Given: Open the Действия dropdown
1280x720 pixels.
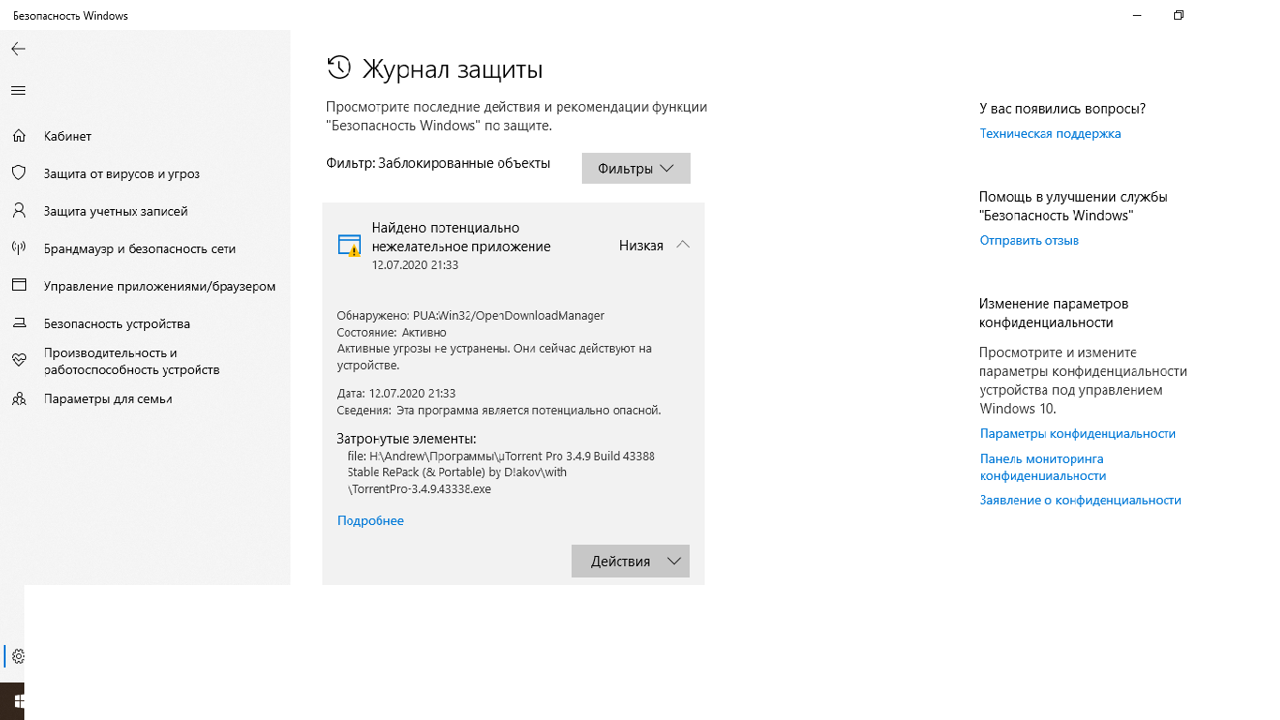Looking at the screenshot, I should click(631, 561).
